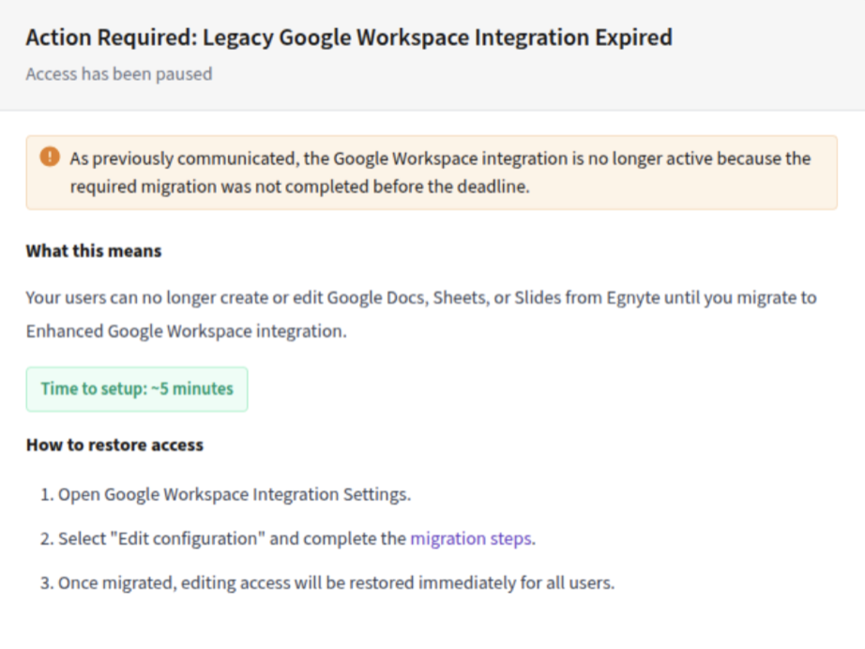Click the "As previously communicated" warning banner text
Image resolution: width=865 pixels, height=649 pixels.
point(440,173)
